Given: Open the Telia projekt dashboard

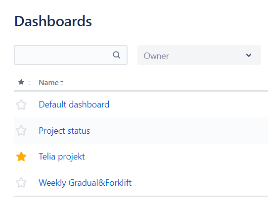Looking at the screenshot, I should pyautogui.click(x=62, y=157).
